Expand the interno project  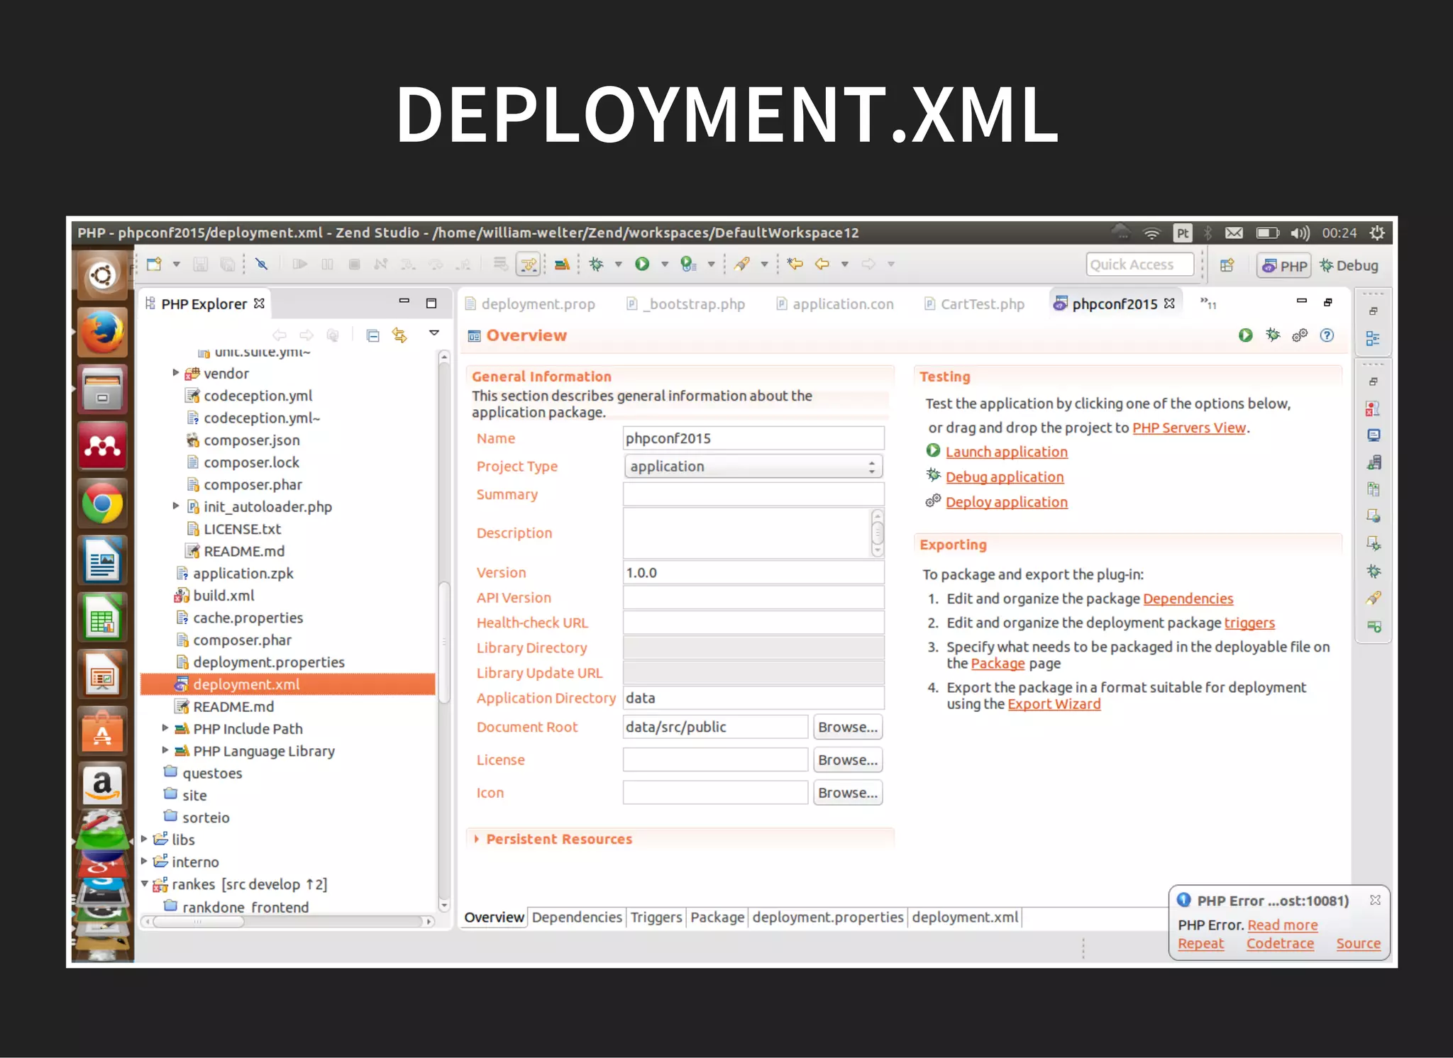144,862
